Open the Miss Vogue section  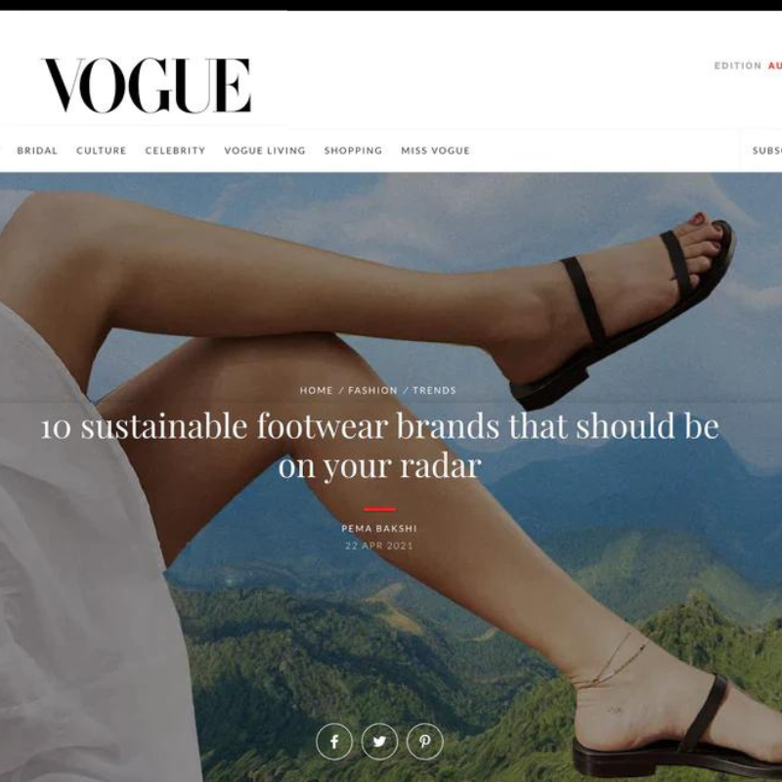point(435,151)
